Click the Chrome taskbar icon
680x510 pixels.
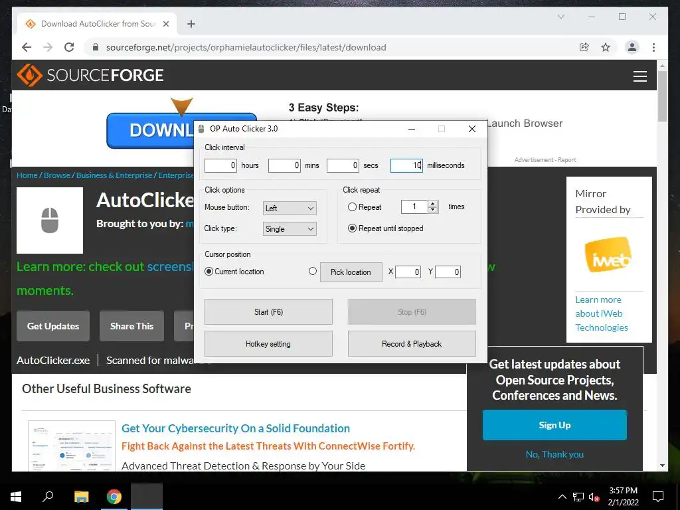point(114,497)
